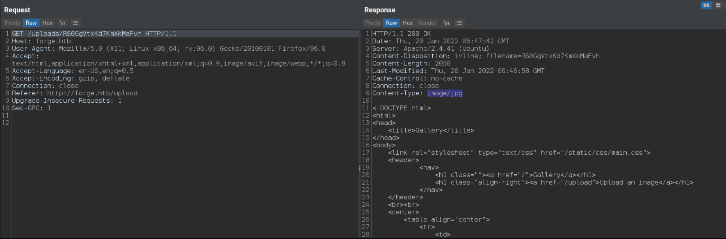Click the GET /uploads request line

tap(94, 34)
